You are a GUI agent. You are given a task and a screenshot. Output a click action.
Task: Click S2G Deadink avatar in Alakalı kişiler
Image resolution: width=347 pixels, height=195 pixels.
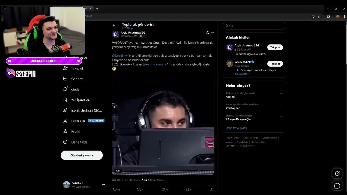pyautogui.click(x=229, y=64)
